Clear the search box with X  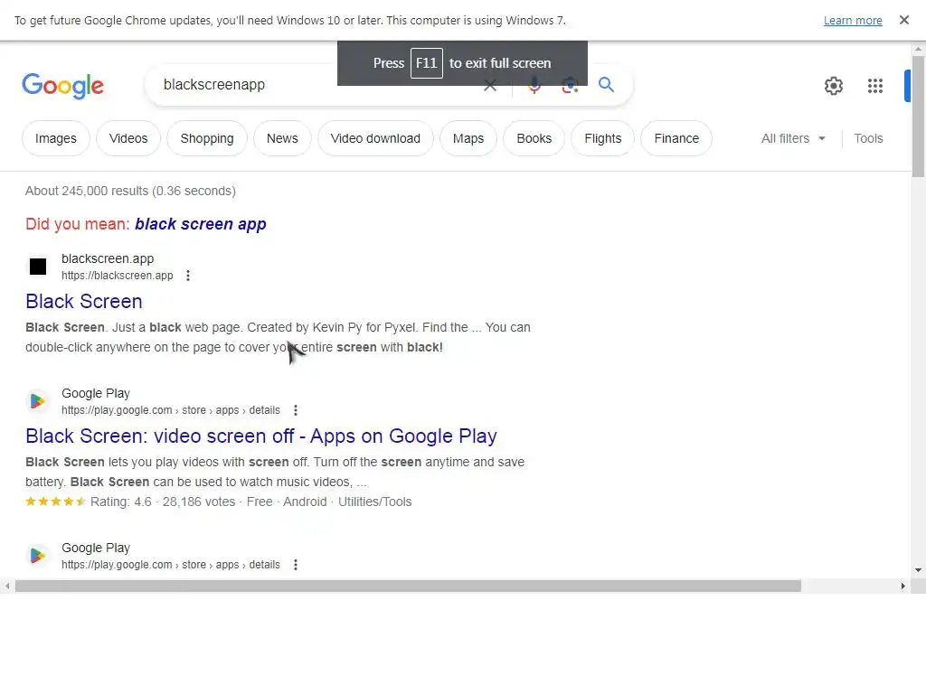pos(490,86)
